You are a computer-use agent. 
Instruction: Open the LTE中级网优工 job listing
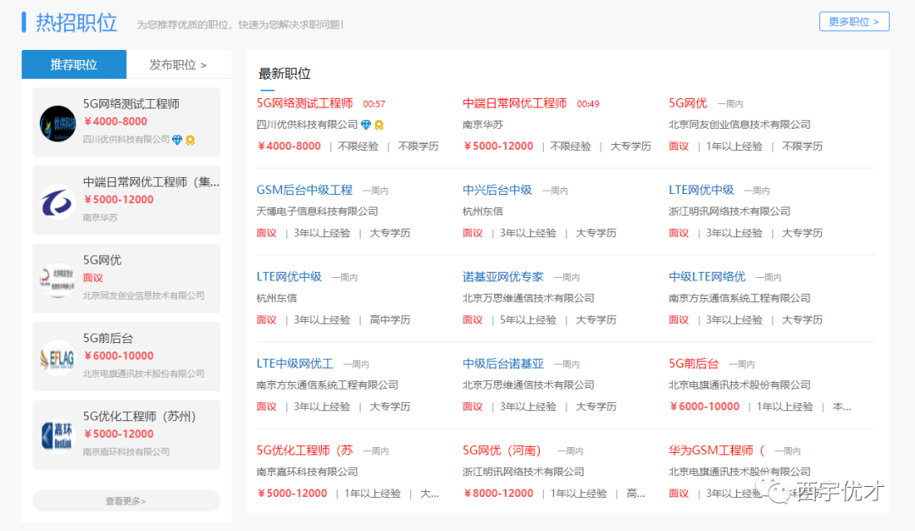295,364
